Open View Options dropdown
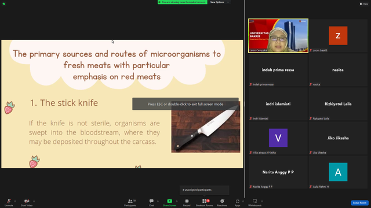371x208 pixels. pyautogui.click(x=220, y=2)
